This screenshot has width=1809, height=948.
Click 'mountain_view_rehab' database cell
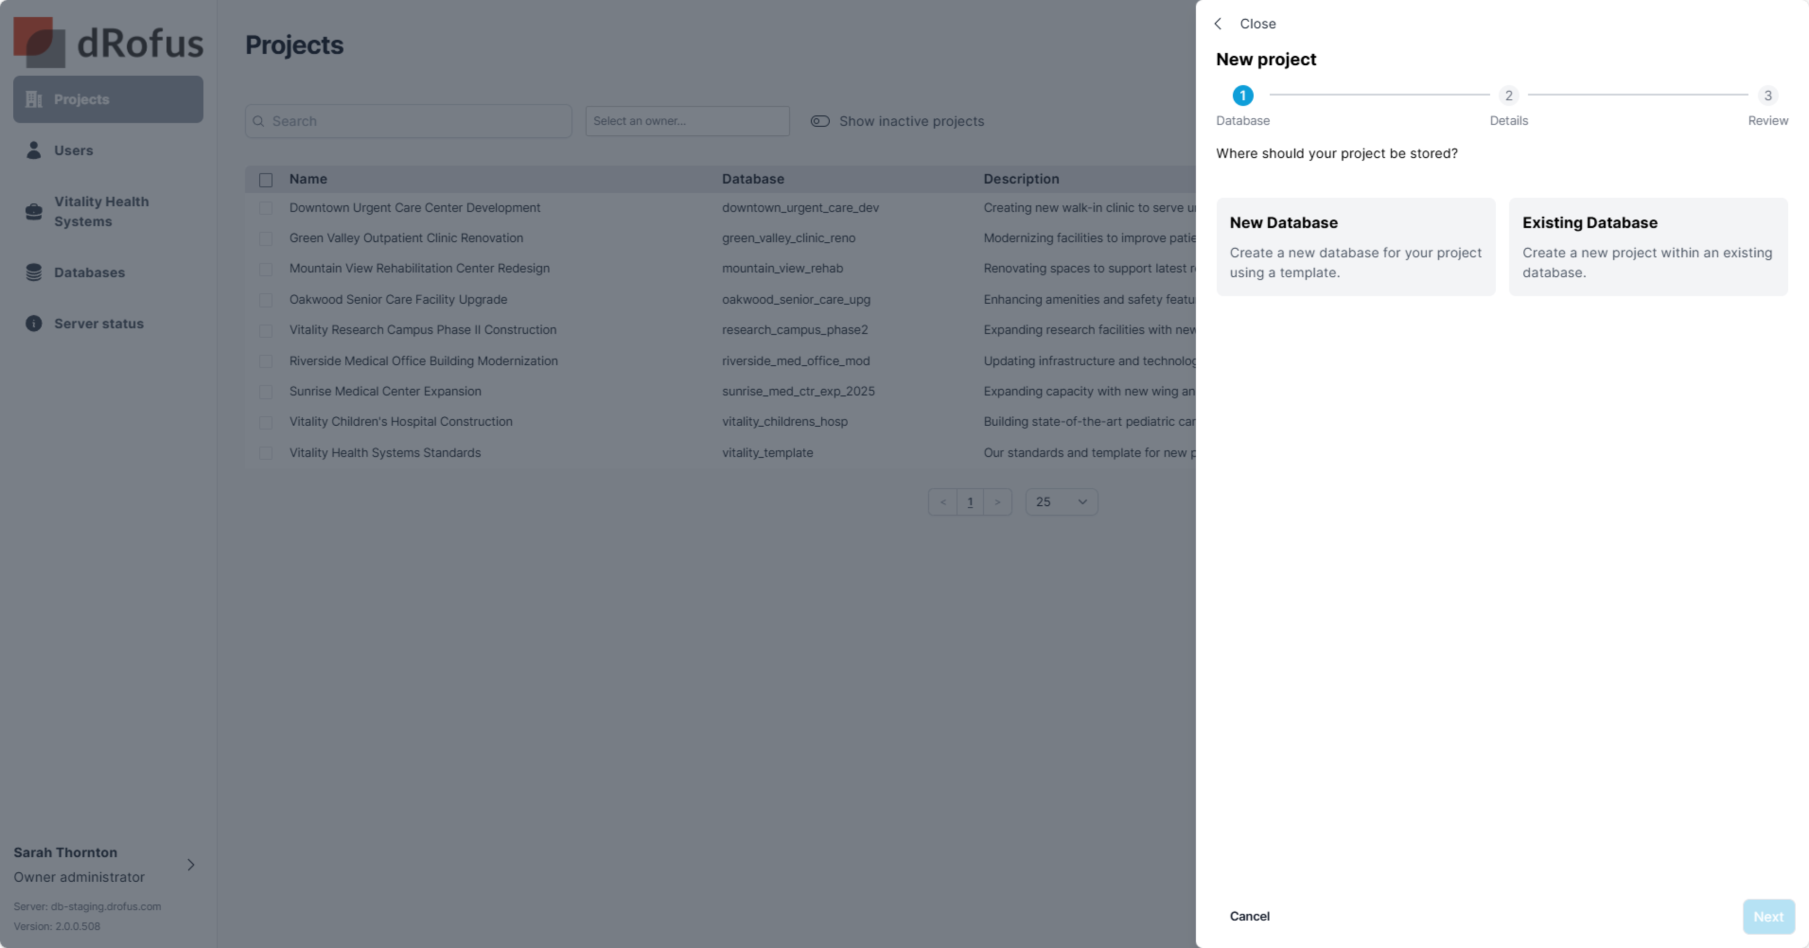782,268
